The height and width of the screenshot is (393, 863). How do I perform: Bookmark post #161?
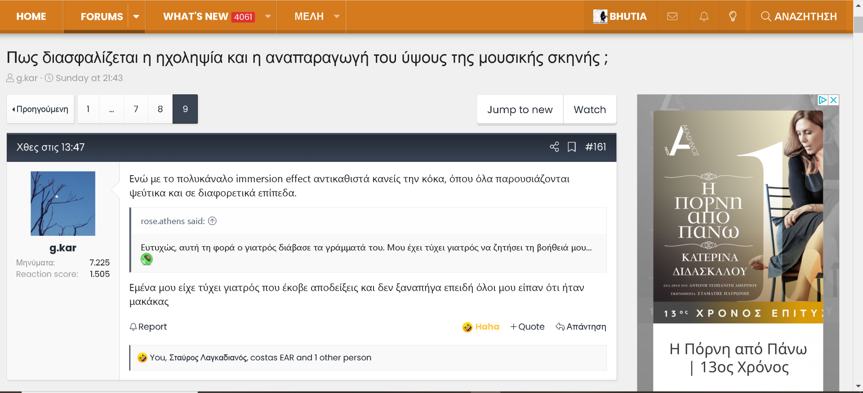click(x=572, y=147)
